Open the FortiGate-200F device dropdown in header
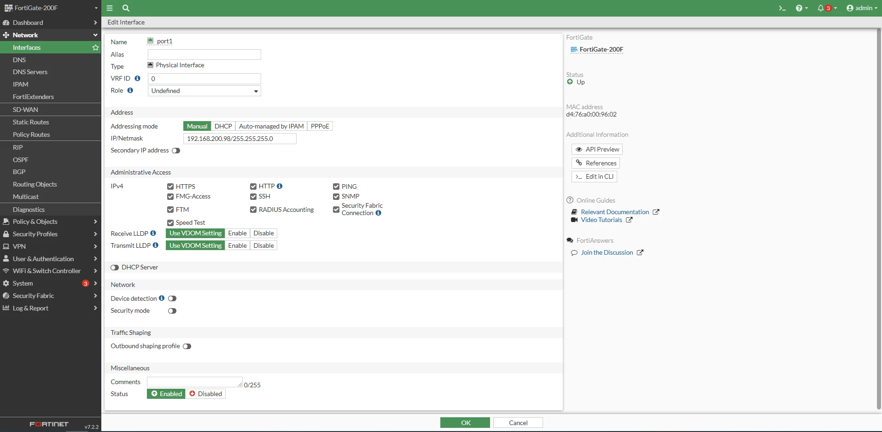The image size is (882, 432). click(51, 8)
